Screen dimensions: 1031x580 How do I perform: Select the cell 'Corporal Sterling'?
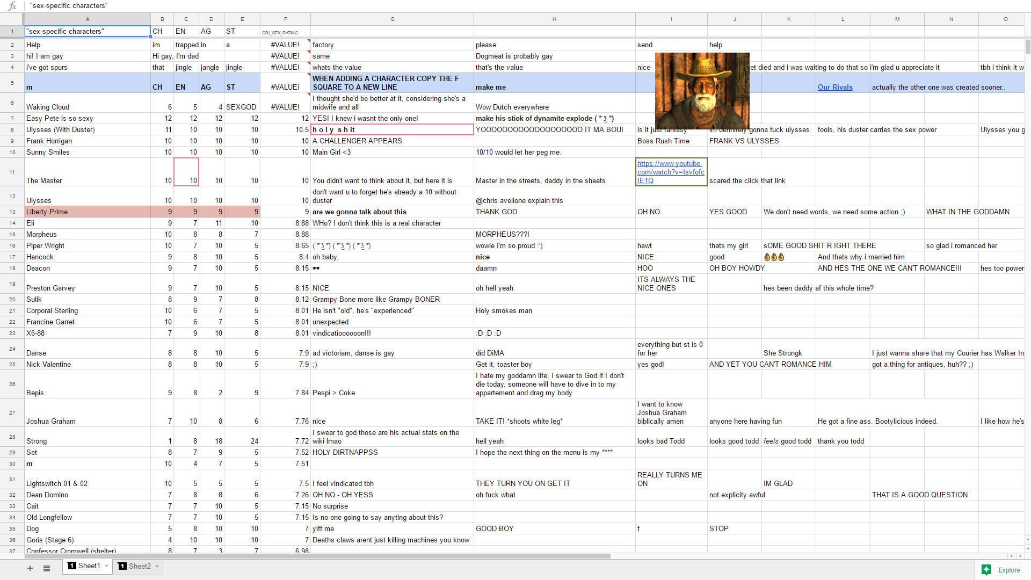tap(88, 311)
